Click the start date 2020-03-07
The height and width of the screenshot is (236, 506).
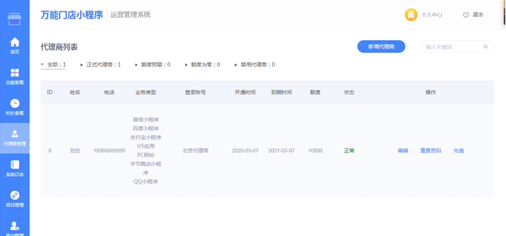point(245,150)
